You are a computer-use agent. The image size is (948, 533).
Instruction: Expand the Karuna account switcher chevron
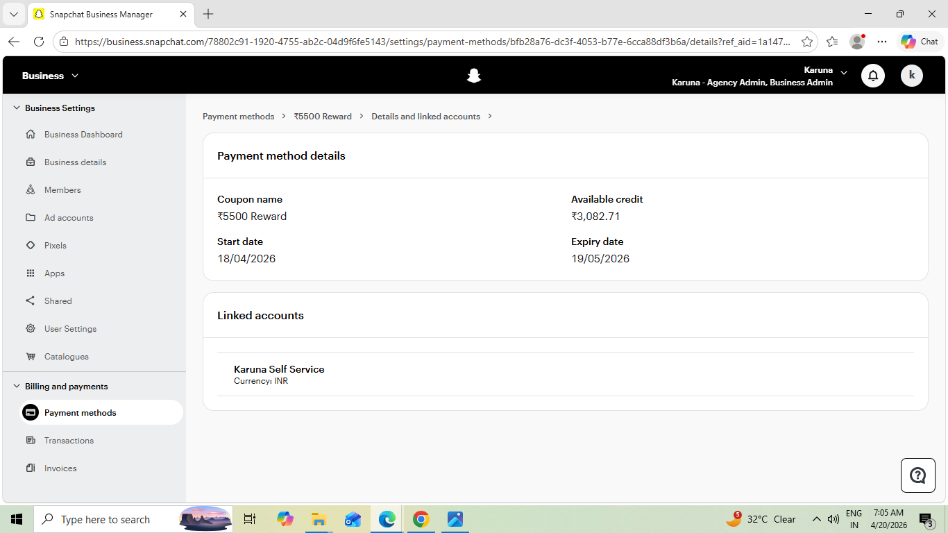844,73
